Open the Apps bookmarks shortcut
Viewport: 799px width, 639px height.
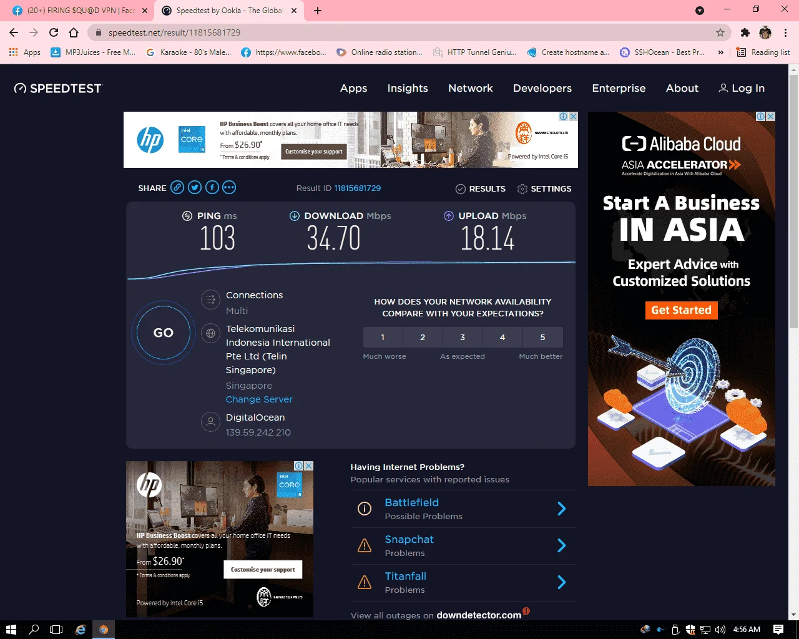coord(25,52)
